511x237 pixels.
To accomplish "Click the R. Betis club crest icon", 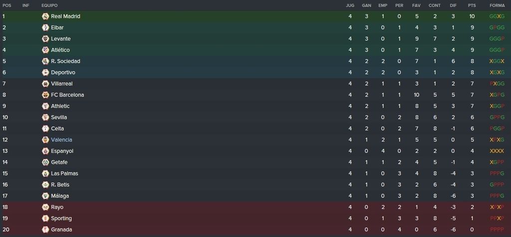I will coord(45,185).
